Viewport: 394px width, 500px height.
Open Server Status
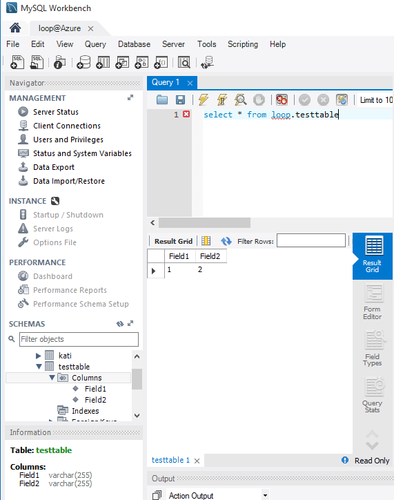click(56, 112)
